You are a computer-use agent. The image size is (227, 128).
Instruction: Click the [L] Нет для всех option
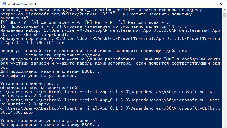click(x=143, y=22)
